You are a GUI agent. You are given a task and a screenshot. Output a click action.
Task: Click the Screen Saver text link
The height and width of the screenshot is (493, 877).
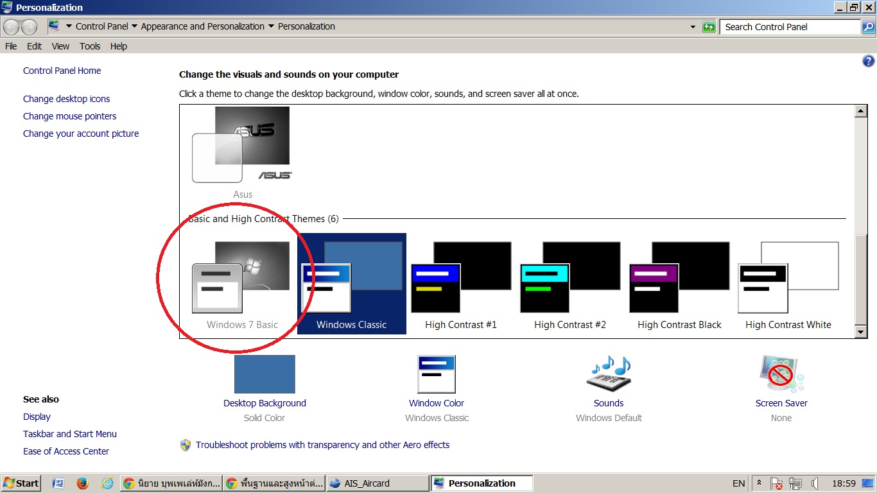[x=781, y=403]
